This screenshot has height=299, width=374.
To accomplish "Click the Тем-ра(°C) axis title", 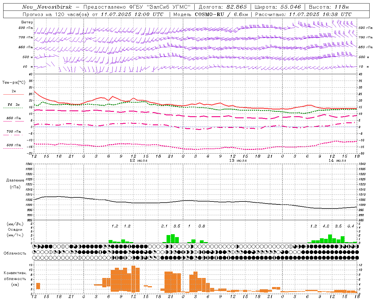I will (14, 83).
